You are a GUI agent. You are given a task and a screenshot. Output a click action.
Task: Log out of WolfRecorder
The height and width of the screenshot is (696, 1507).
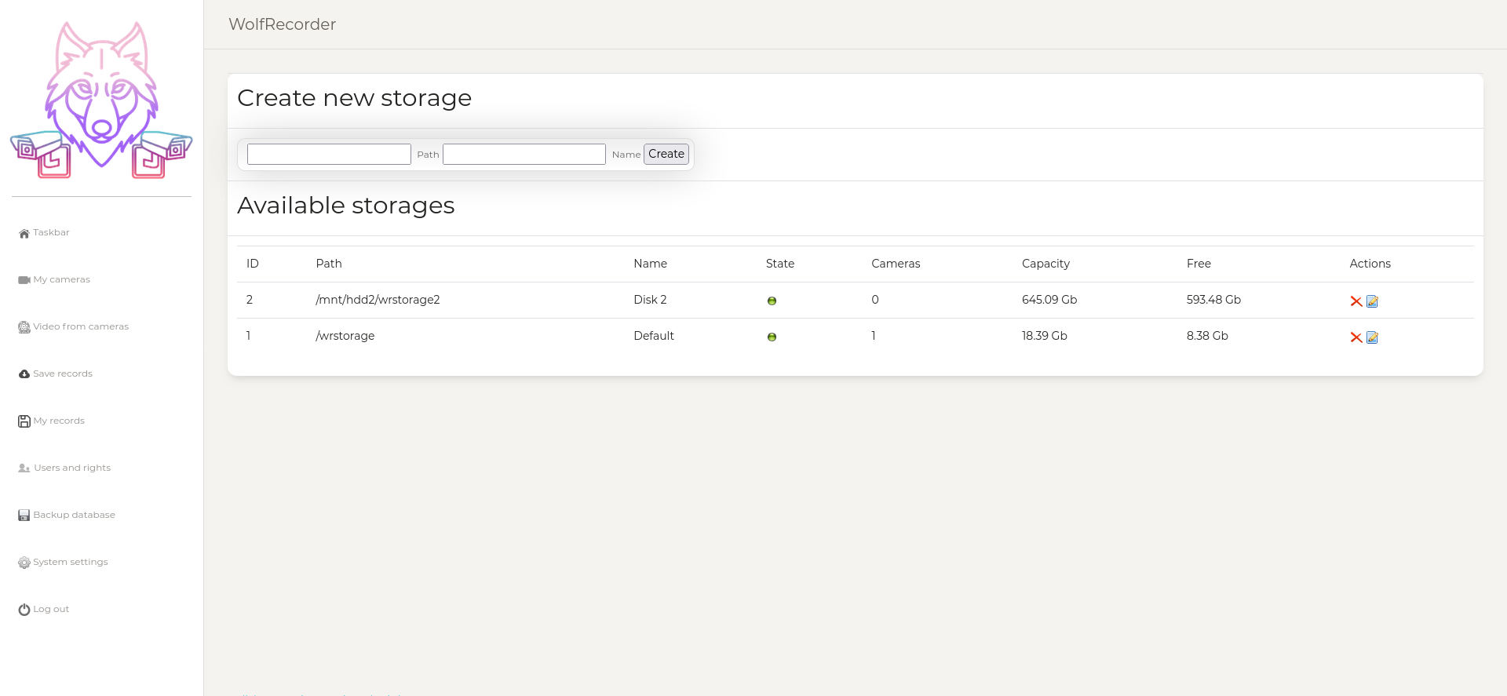click(x=51, y=610)
